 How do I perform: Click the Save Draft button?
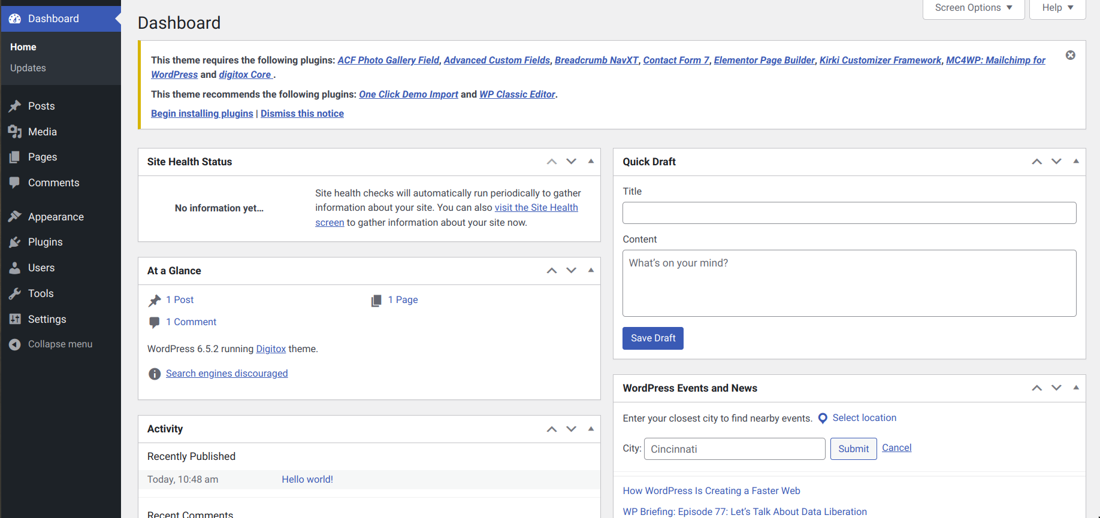(653, 338)
